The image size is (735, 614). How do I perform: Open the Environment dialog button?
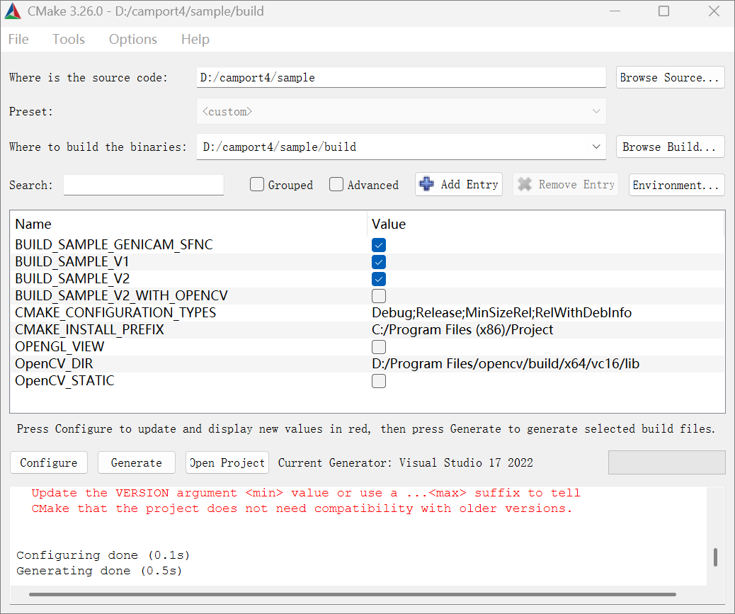(x=676, y=185)
